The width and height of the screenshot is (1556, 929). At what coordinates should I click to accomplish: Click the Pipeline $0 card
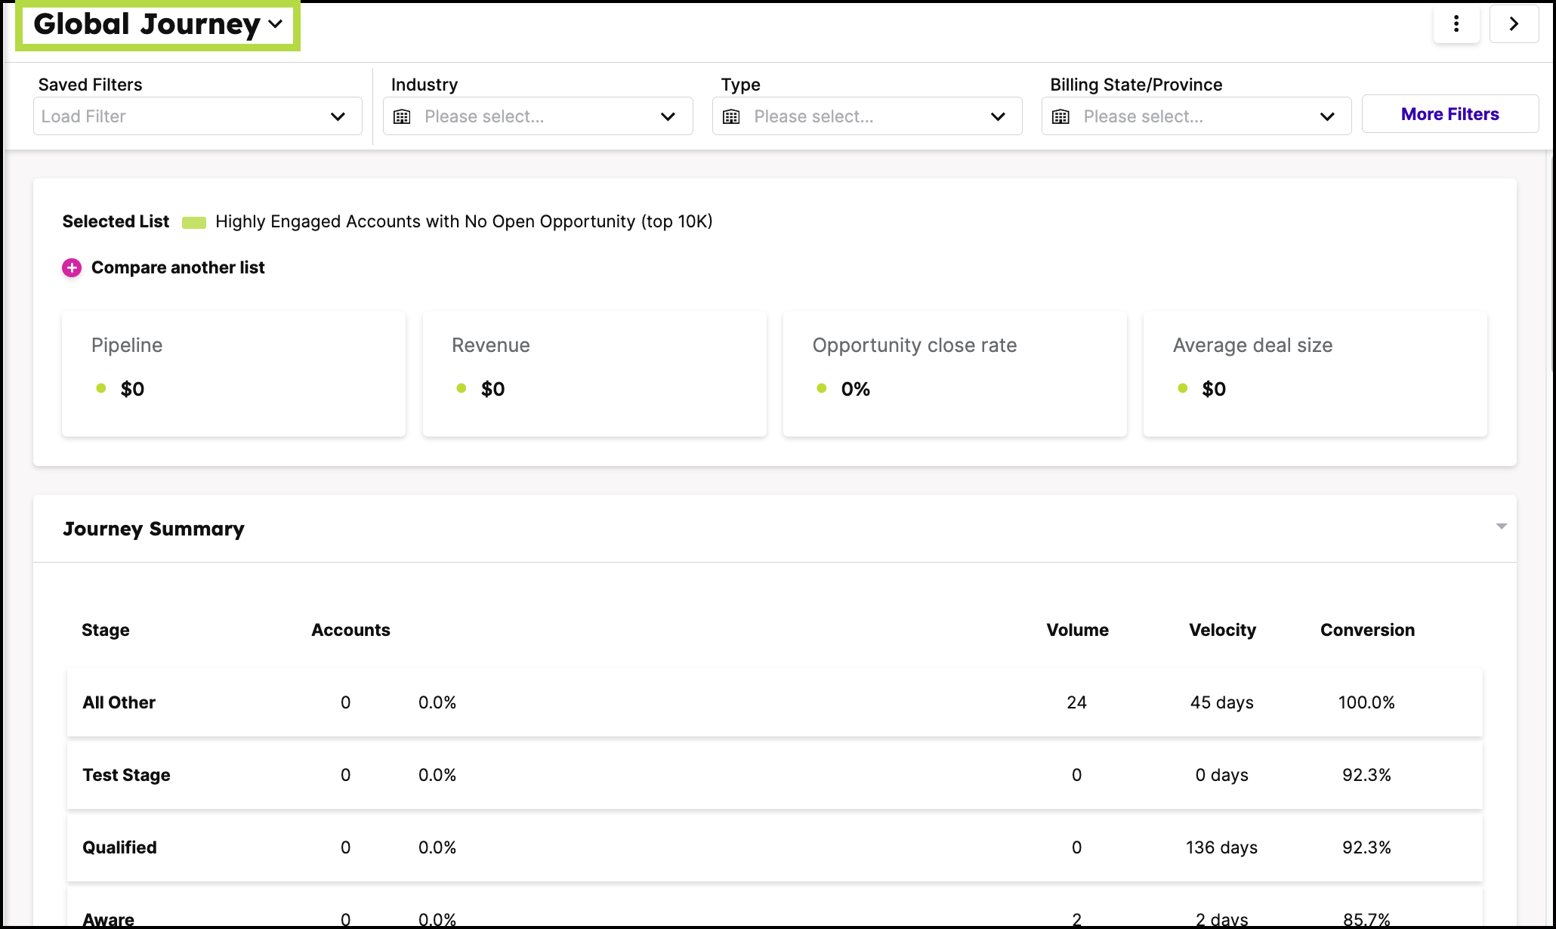[233, 373]
